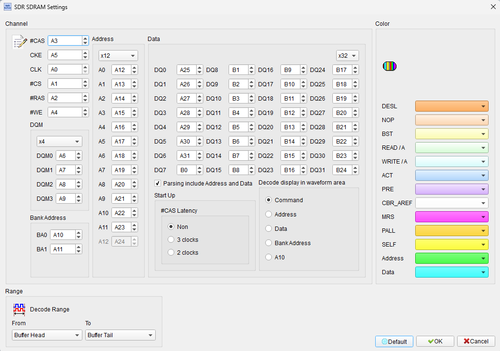Open the SELF color dropdown
The height and width of the screenshot is (351, 500).
pyautogui.click(x=451, y=245)
